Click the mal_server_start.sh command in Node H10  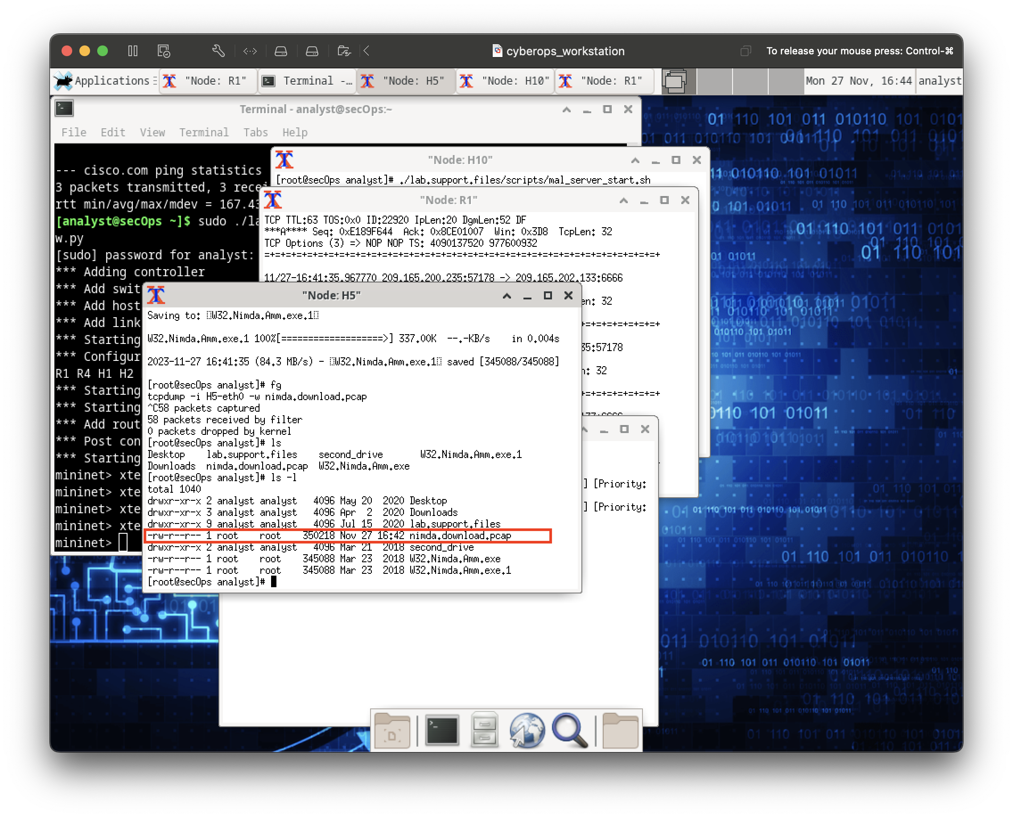click(x=524, y=180)
